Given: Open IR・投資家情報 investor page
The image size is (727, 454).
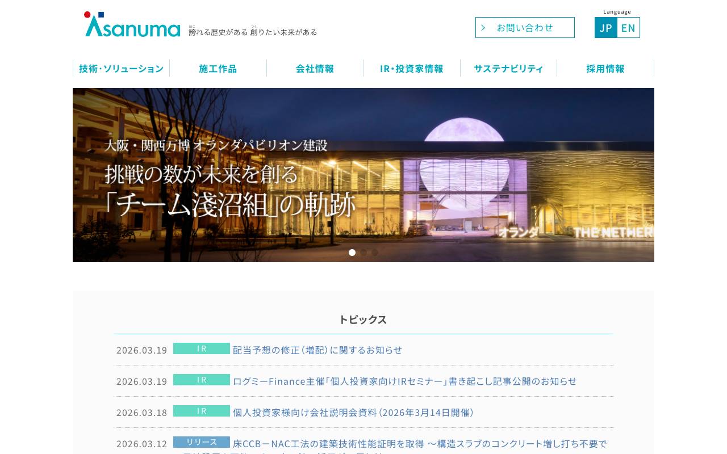Looking at the screenshot, I should coord(412,68).
